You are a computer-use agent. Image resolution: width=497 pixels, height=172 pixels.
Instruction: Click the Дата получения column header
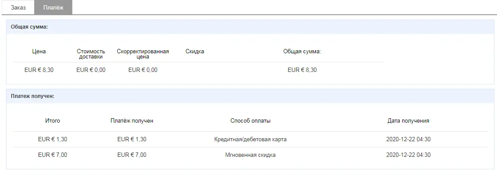click(408, 121)
